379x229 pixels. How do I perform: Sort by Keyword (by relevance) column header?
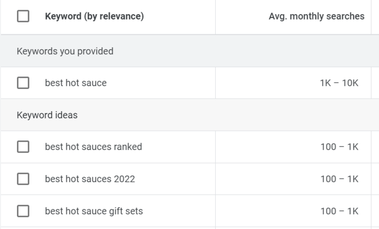(x=94, y=16)
